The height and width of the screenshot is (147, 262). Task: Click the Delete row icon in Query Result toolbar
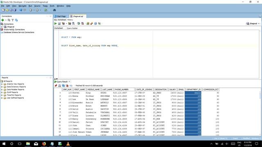(67, 85)
